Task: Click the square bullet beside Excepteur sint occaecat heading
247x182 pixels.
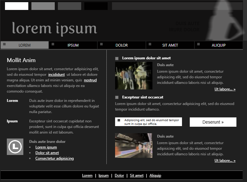Action: pos(117,98)
